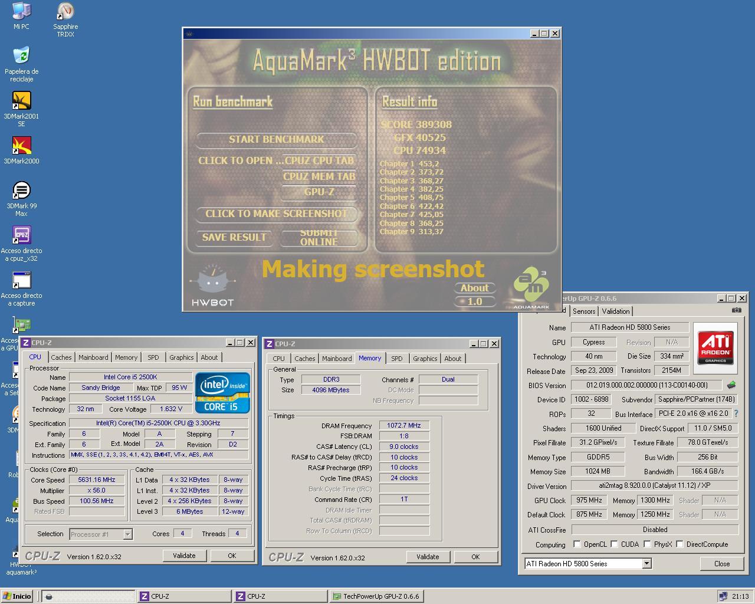
Task: Open ATI Radeon HD 5800 Series GPU dropdown
Action: click(646, 563)
